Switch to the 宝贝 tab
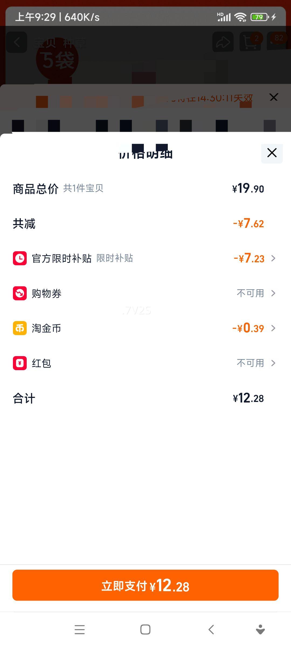 45,43
